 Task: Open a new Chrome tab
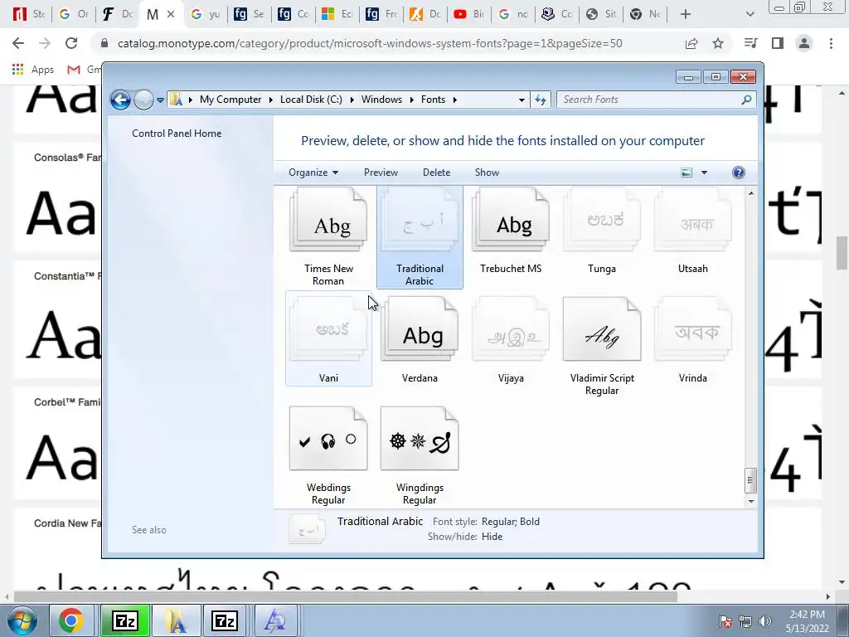coord(686,14)
